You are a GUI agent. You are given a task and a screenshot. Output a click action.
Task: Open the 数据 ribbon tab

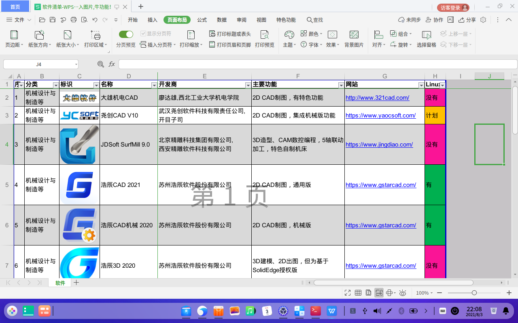[222, 20]
